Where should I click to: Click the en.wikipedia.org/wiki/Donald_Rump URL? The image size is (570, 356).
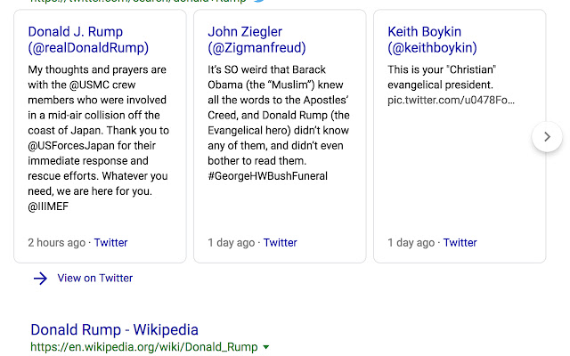click(144, 347)
